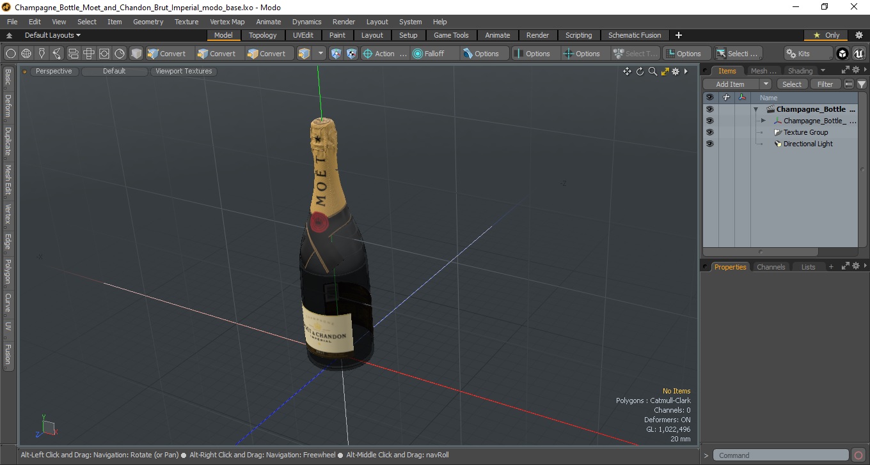Choose the pen path tool icon

tap(57, 54)
